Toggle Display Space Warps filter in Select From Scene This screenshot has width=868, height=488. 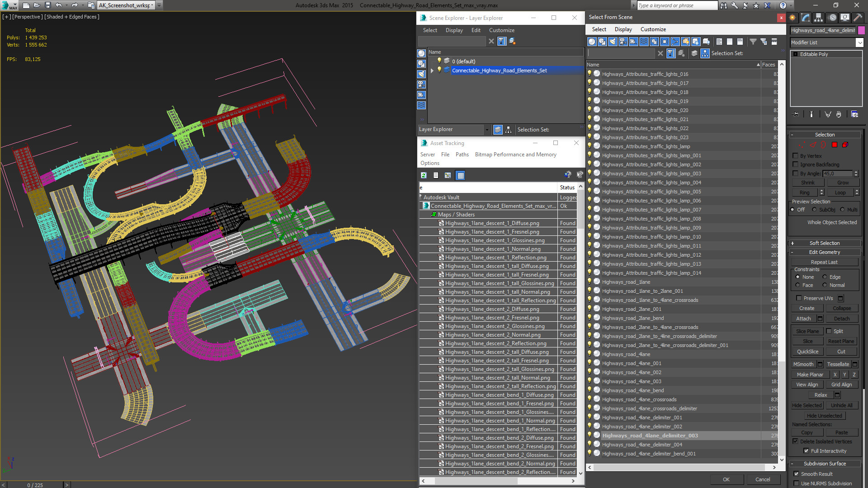644,42
